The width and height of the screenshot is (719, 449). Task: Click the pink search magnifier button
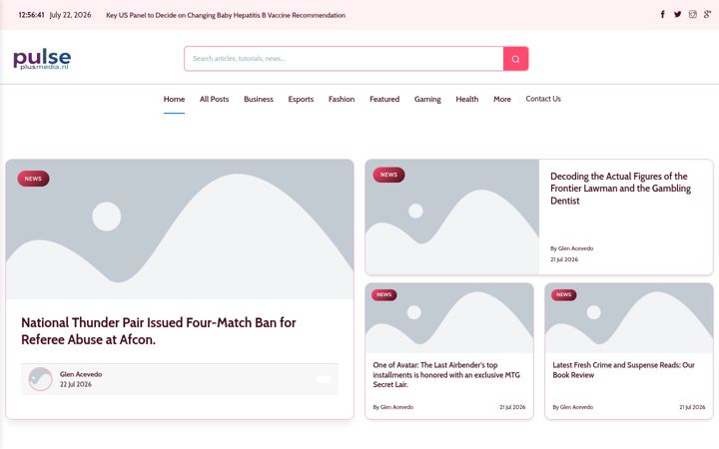(516, 59)
